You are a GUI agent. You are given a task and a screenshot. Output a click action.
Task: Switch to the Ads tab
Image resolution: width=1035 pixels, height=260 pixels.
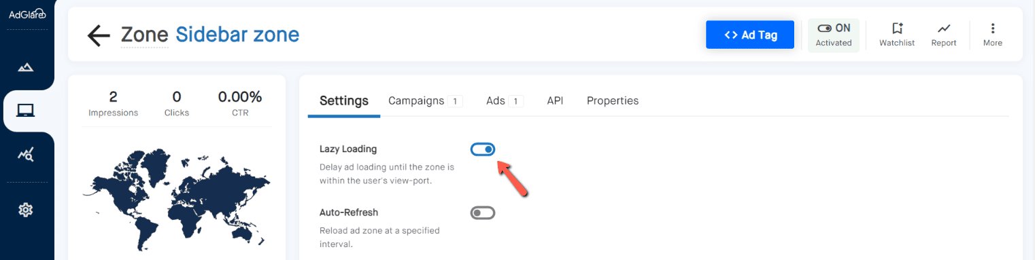pos(505,100)
